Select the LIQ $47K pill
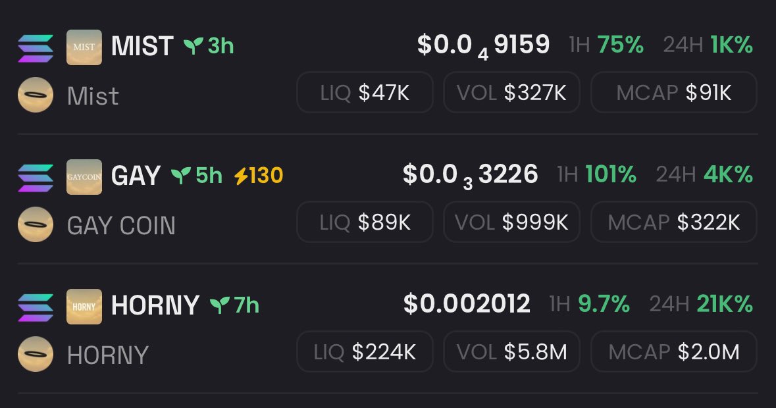The height and width of the screenshot is (408, 776). [x=365, y=93]
